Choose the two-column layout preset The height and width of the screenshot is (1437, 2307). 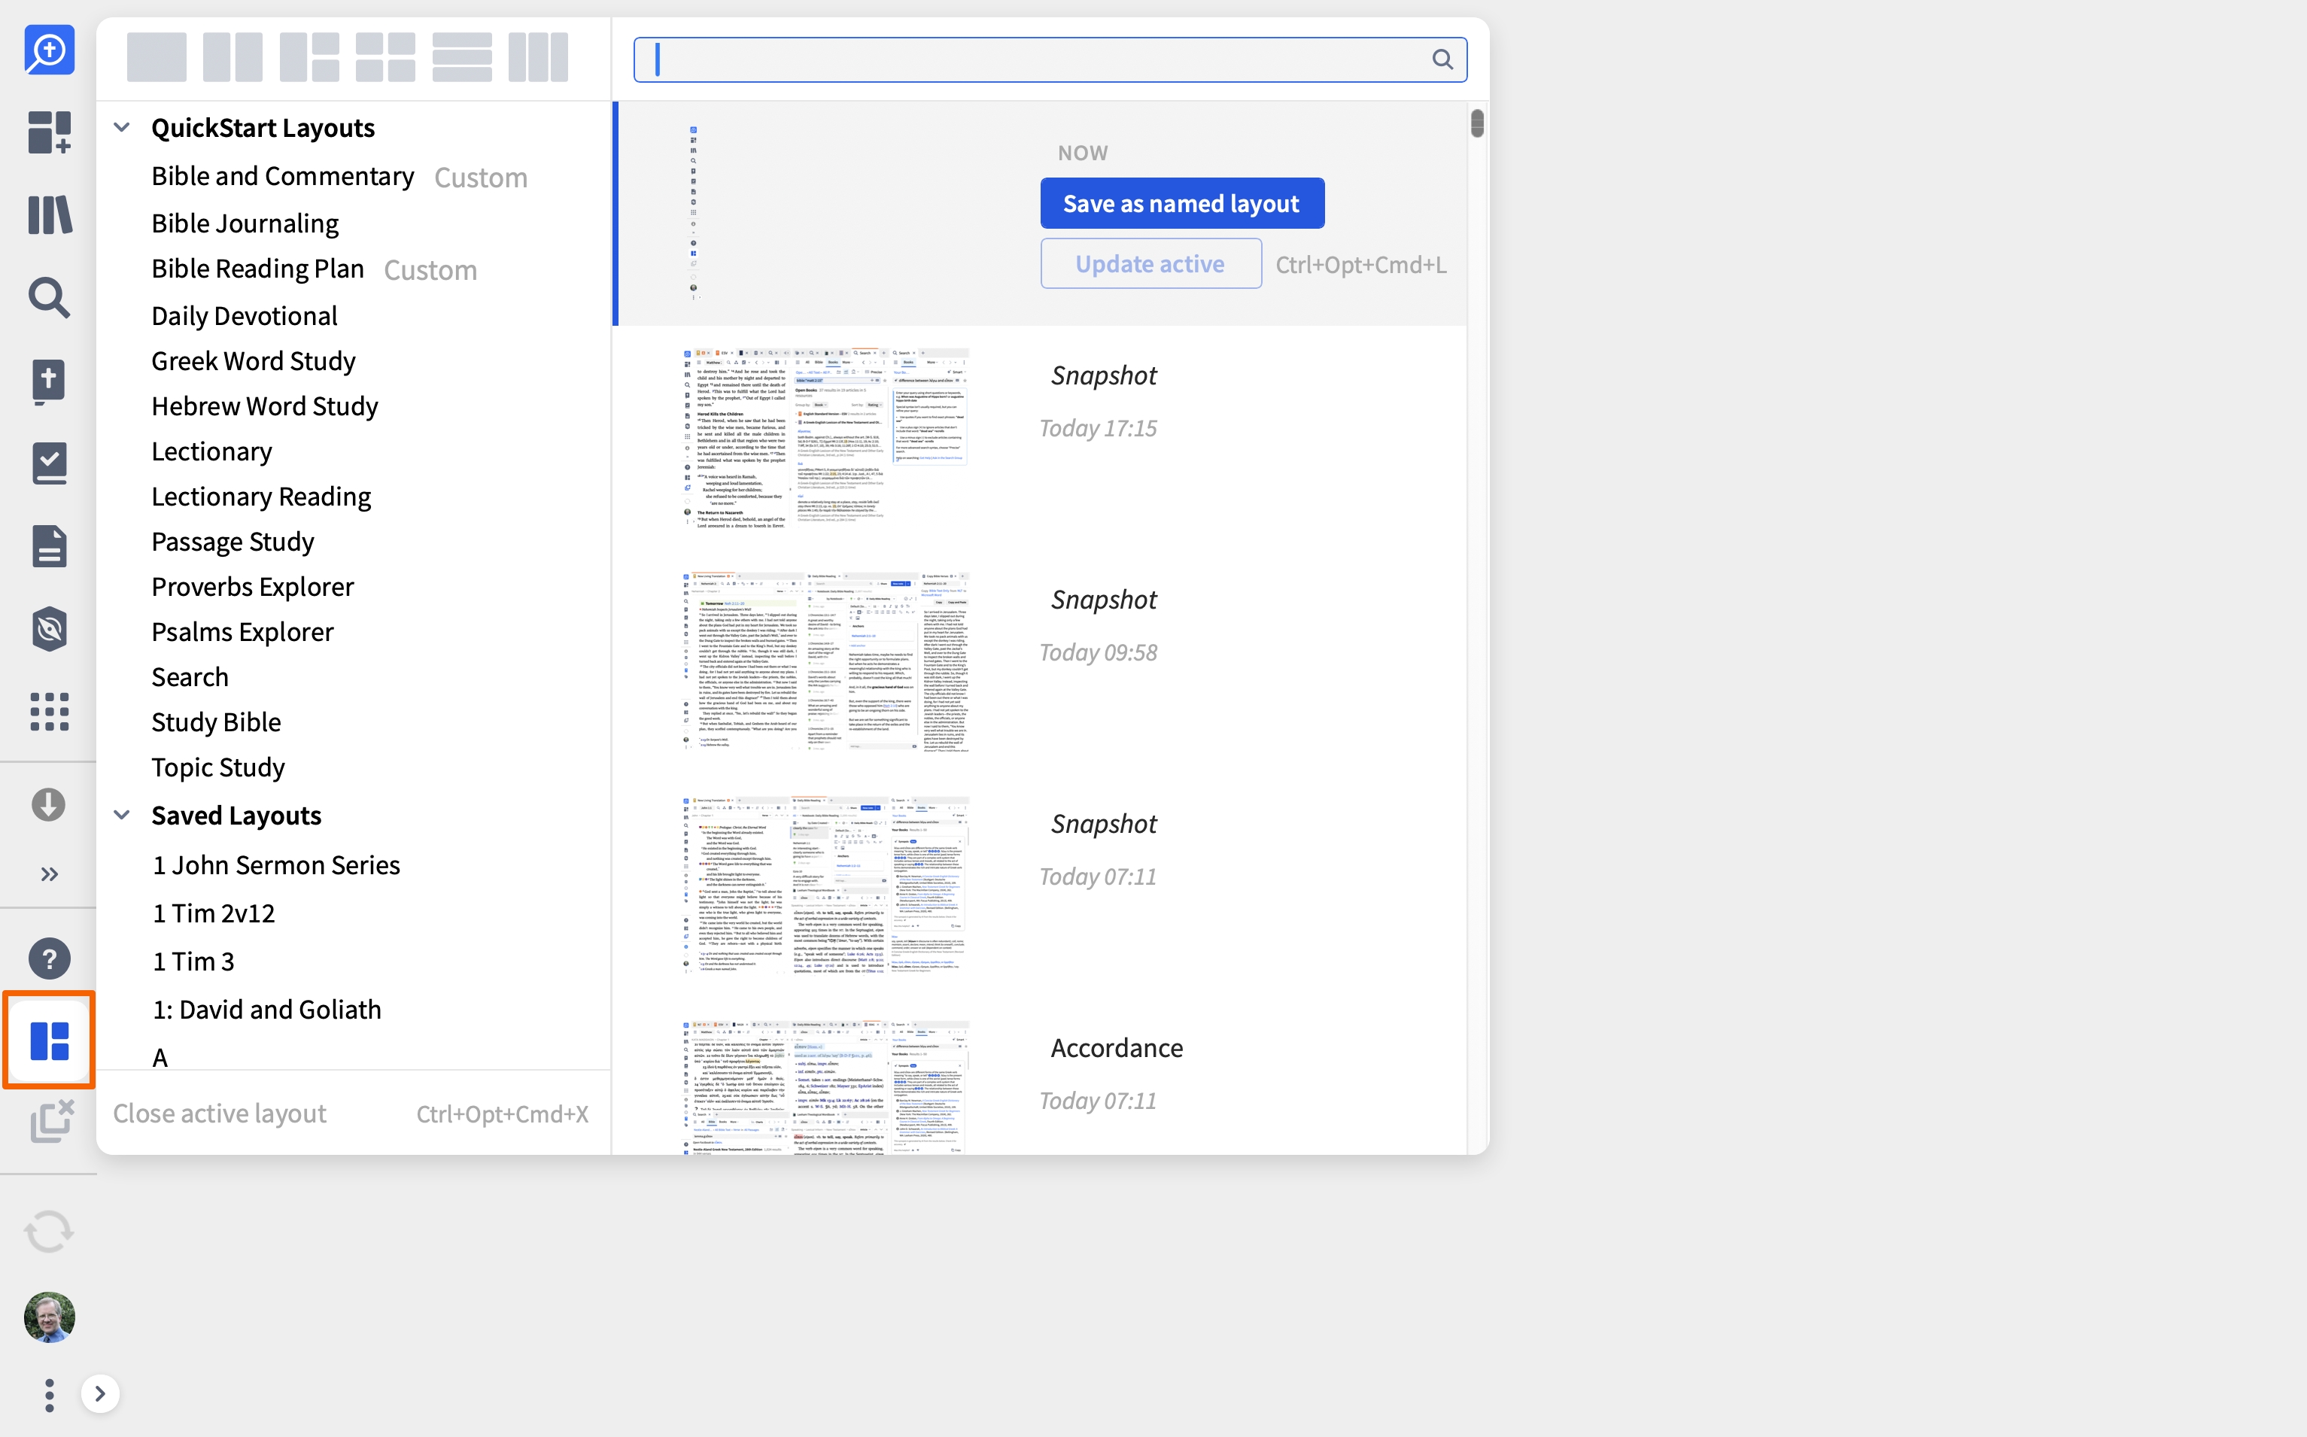coord(233,58)
